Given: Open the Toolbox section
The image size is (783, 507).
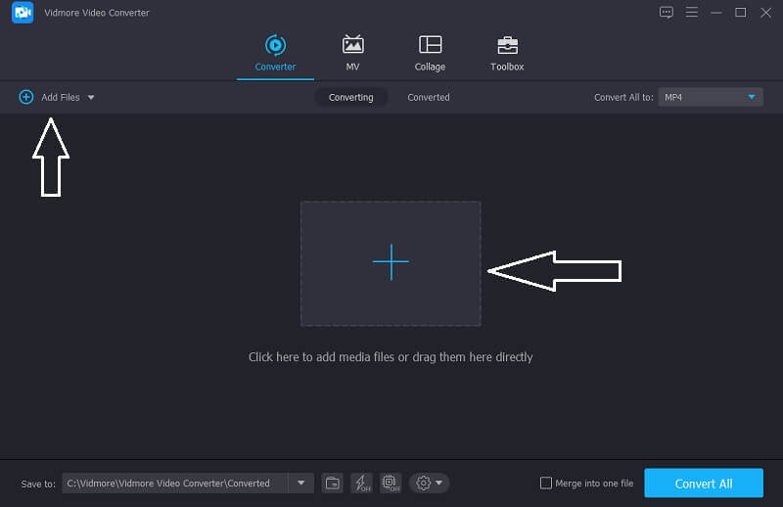Looking at the screenshot, I should (x=507, y=53).
